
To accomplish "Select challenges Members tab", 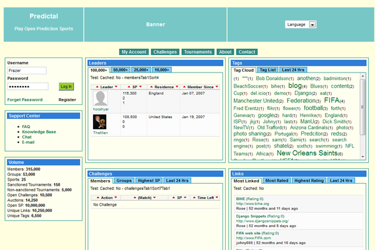I will coord(100,181).
